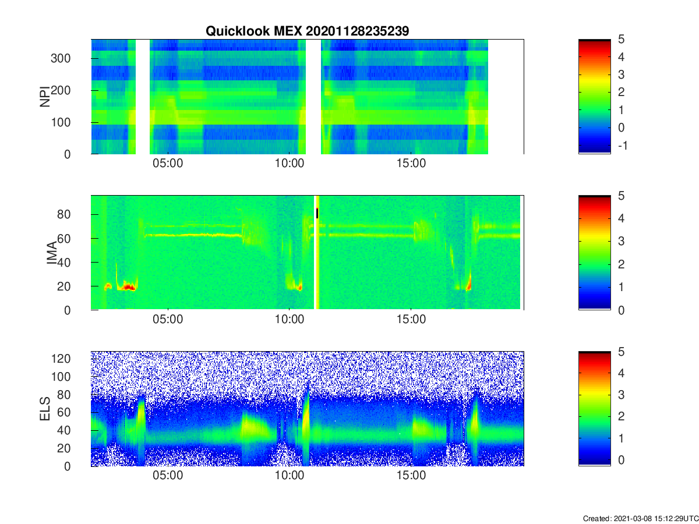
Task: Click the ELS colorbar gradient
Action: (x=595, y=409)
